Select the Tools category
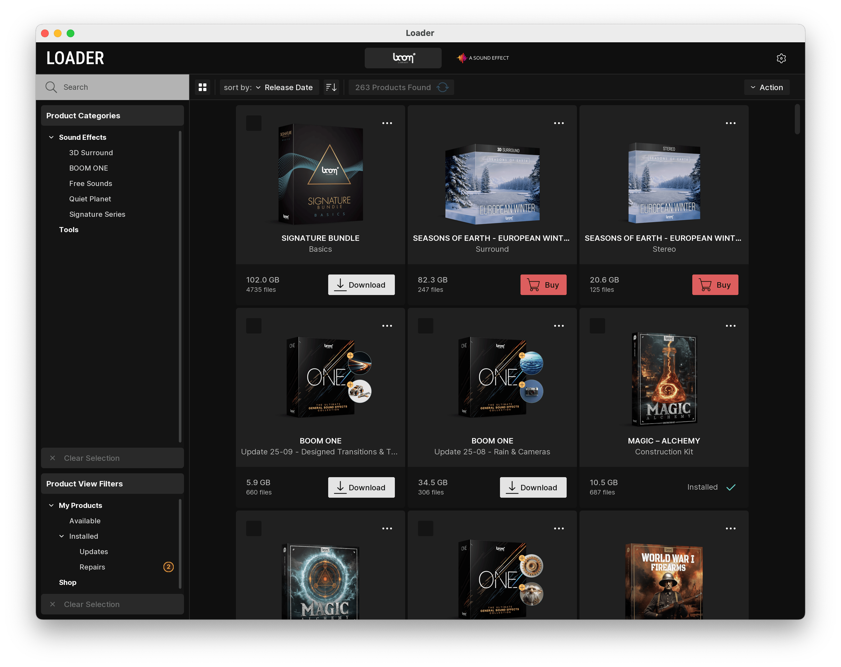The height and width of the screenshot is (667, 841). pyautogui.click(x=69, y=230)
